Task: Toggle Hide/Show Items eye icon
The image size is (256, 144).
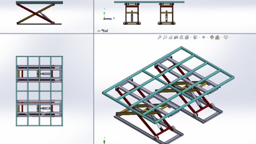Action: (204, 37)
